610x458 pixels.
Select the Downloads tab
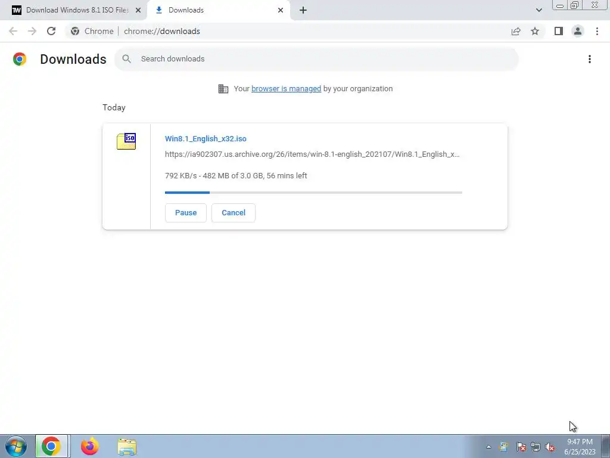(x=219, y=10)
